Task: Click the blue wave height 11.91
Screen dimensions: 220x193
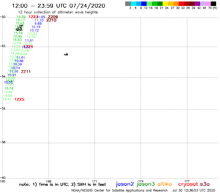Action: (29, 40)
